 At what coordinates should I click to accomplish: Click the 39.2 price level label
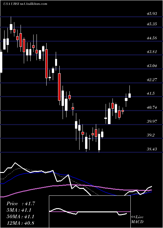151,135
